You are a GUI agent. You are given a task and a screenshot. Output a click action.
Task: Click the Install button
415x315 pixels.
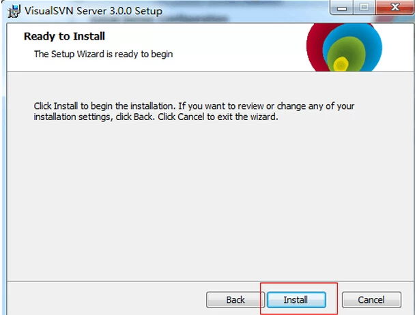(296, 300)
